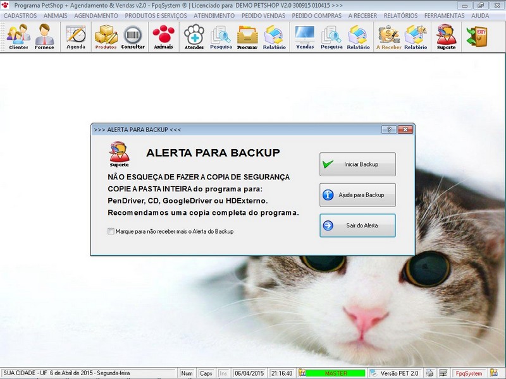Click the Ajuda para Backup button
The width and height of the screenshot is (506, 379).
pyautogui.click(x=357, y=195)
